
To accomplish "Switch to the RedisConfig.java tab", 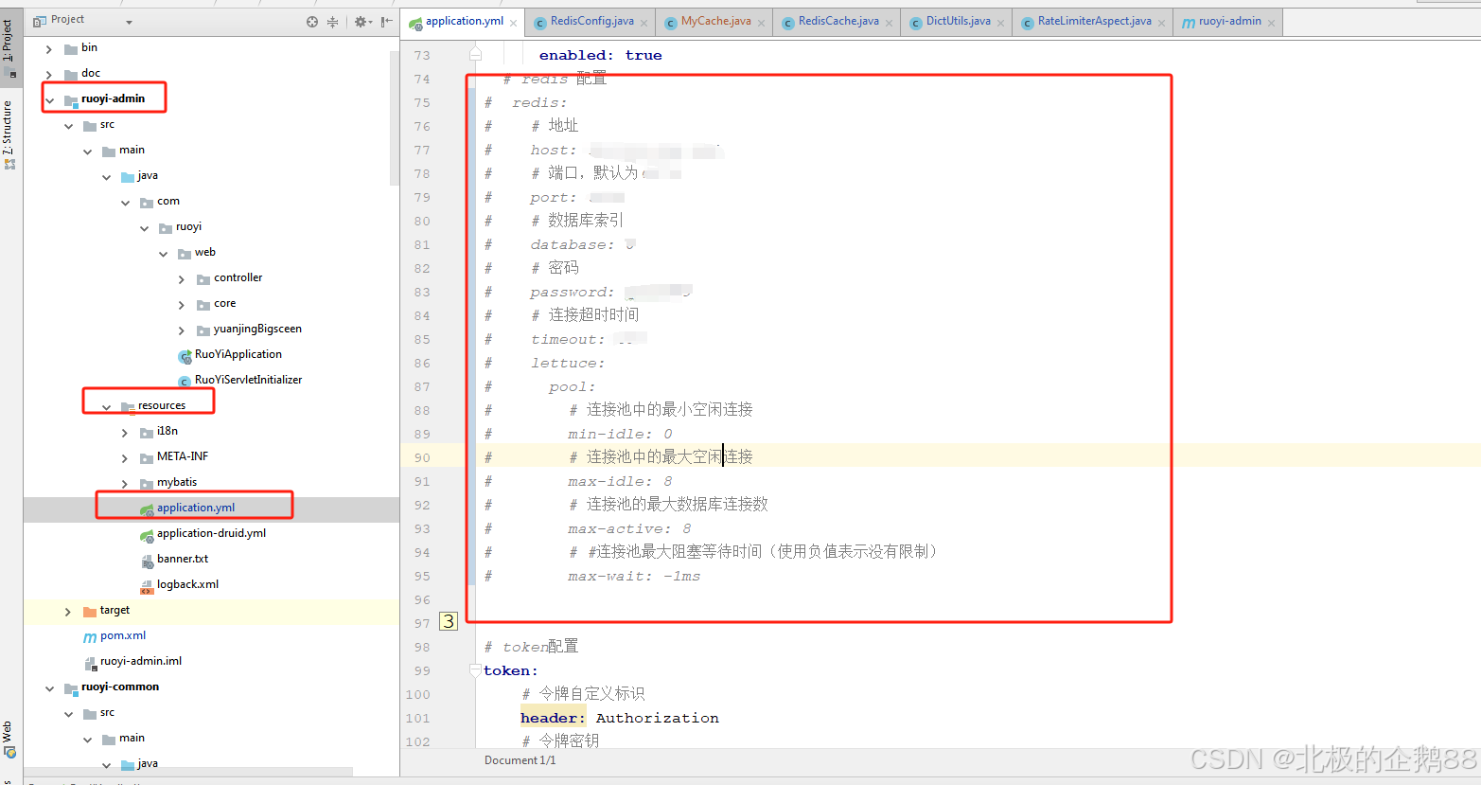I will (591, 22).
